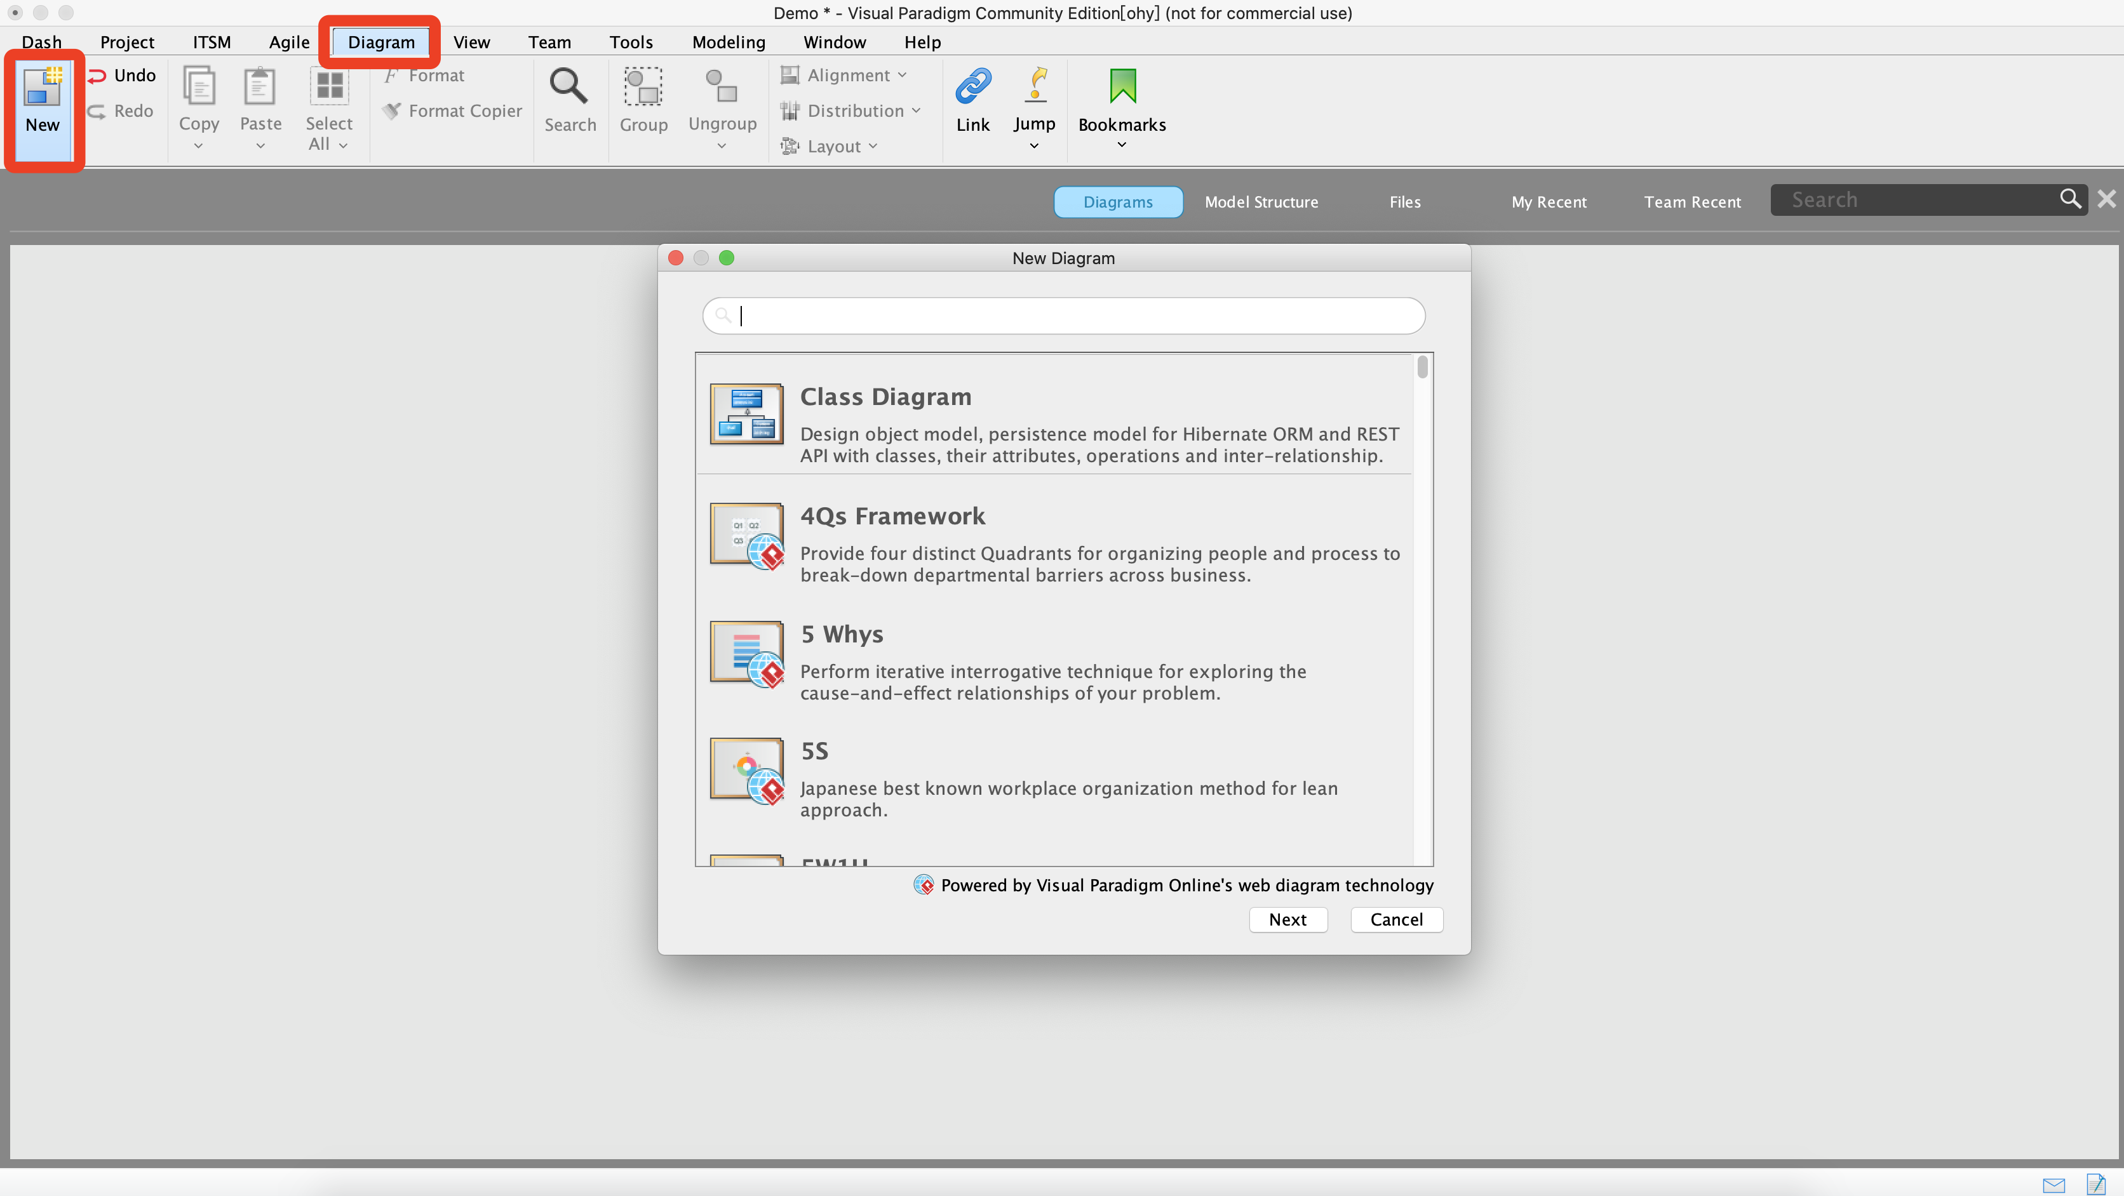This screenshot has height=1196, width=2124.
Task: Open the Tools menu tab
Action: coord(631,42)
